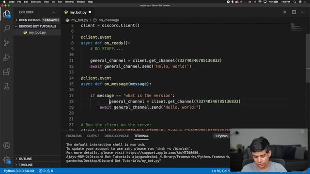Click the unsaved dot on my_bot.py tab
310x174 pixels.
tap(90, 12)
